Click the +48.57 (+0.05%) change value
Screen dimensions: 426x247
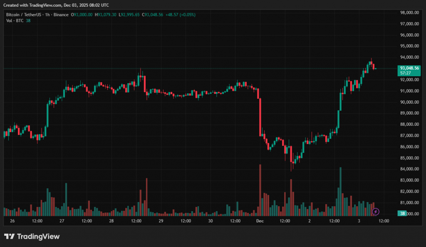coord(181,15)
